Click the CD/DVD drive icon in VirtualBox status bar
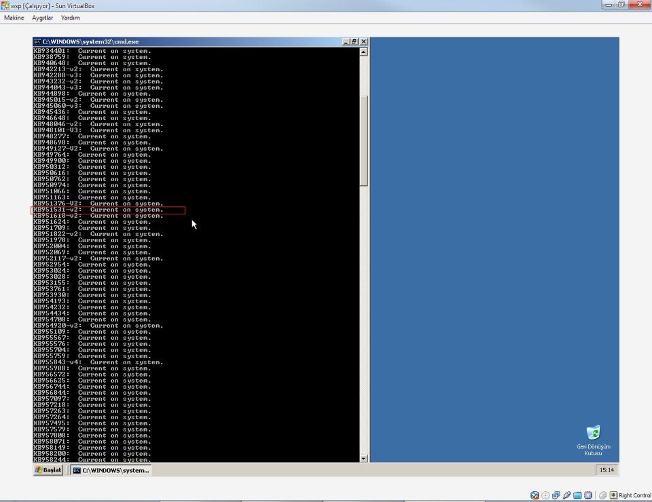The image size is (652, 502). pos(545,495)
